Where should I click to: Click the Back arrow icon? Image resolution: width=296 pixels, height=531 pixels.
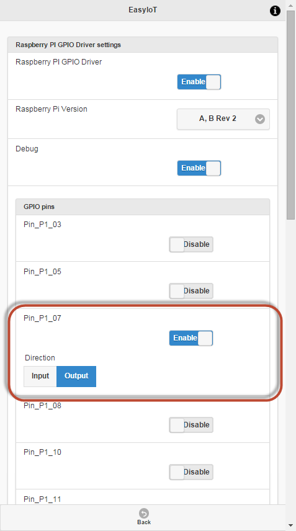144,513
